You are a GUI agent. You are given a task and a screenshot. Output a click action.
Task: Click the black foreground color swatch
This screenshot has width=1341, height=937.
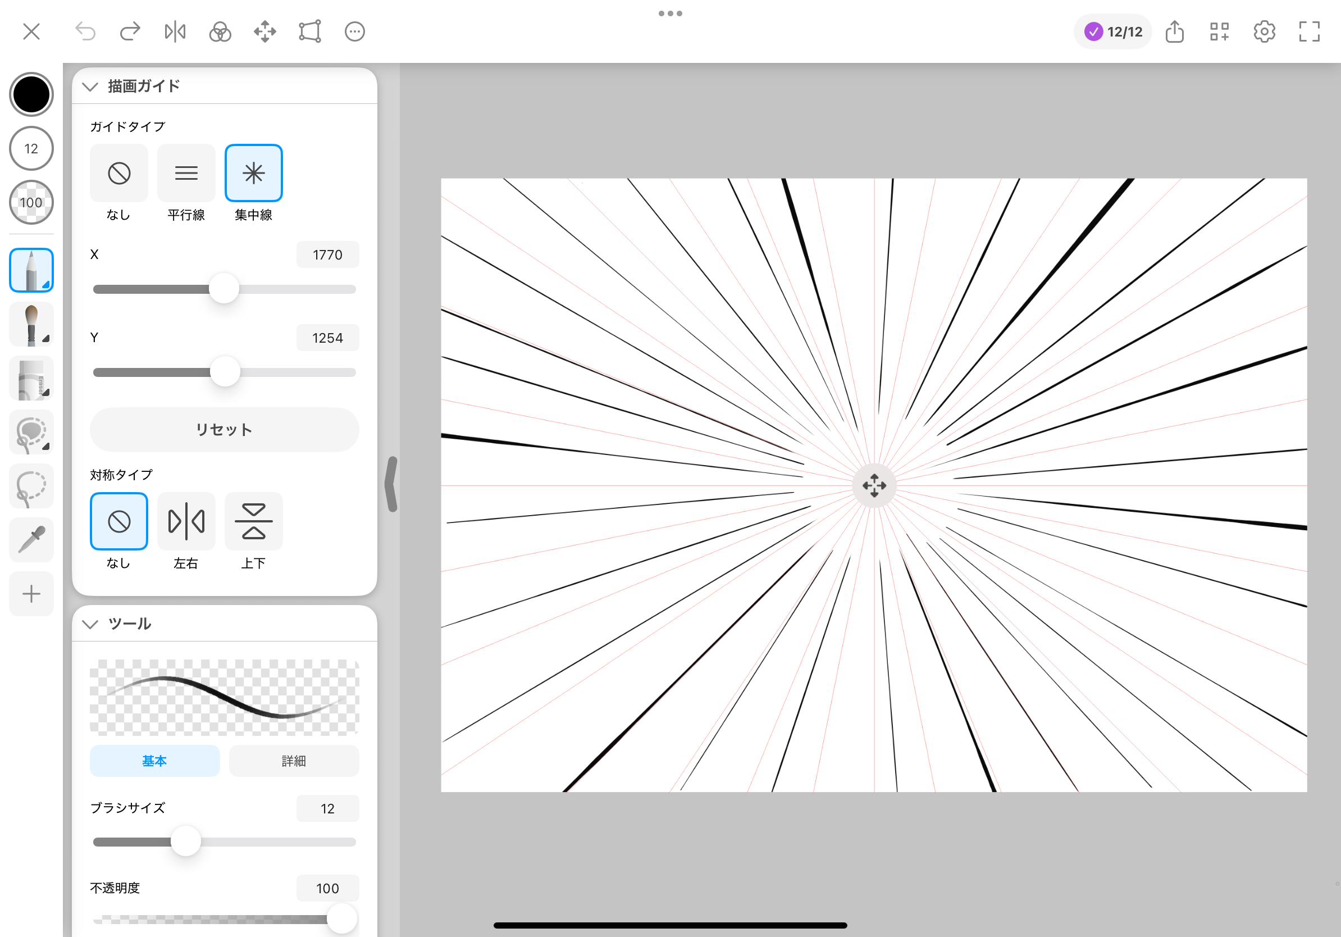(31, 94)
